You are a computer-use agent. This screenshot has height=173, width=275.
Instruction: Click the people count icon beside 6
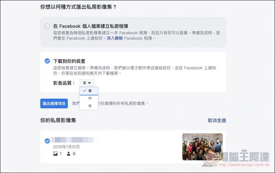68,153
